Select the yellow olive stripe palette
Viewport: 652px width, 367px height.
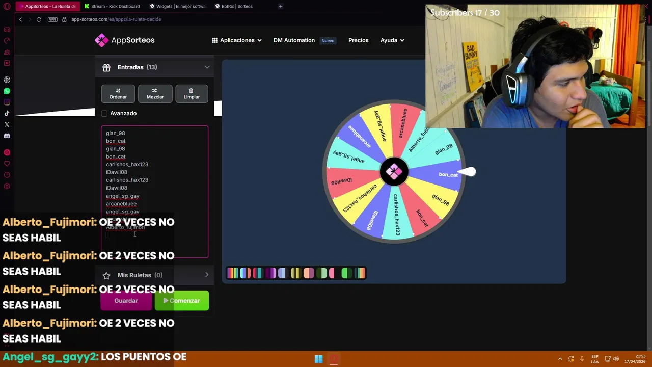[x=296, y=273]
